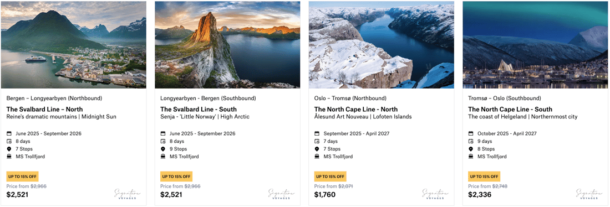Click UP TO 15% OFF badge above $1,760
This screenshot has height=207, width=610.
point(331,177)
